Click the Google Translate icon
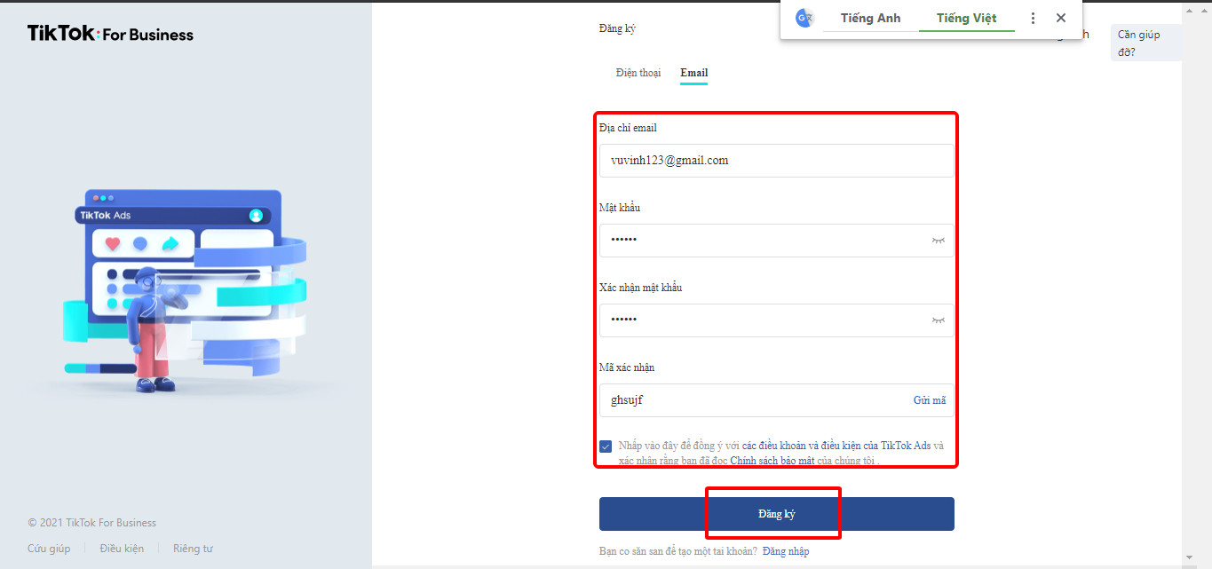1212x569 pixels. pos(804,19)
